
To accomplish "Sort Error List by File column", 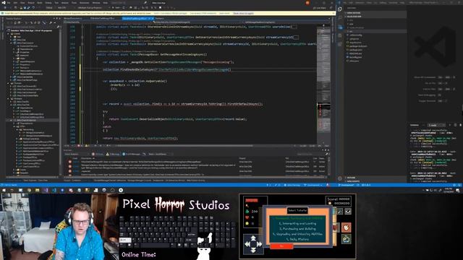I will [x=287, y=158].
